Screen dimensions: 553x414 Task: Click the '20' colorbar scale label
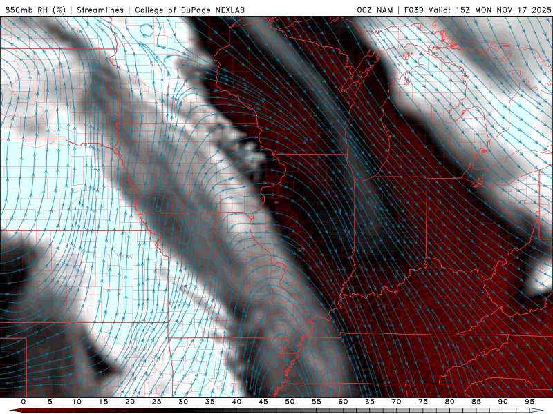[130, 402]
